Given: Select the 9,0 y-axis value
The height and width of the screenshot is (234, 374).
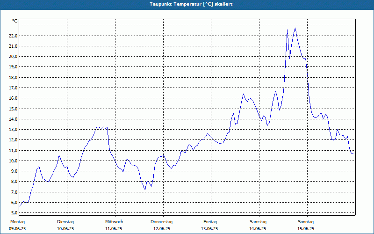Looking at the screenshot, I should [14, 171].
